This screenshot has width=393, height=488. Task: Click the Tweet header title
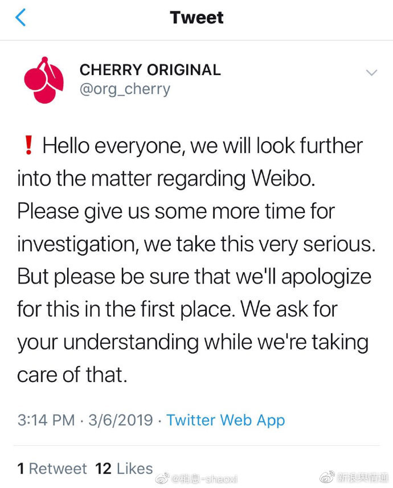197,18
